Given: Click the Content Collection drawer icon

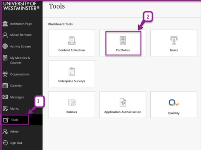Looking at the screenshot, I should click(x=72, y=41).
